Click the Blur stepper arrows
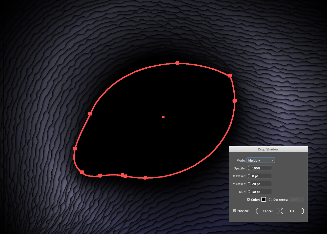The image size is (327, 234). tap(249, 192)
